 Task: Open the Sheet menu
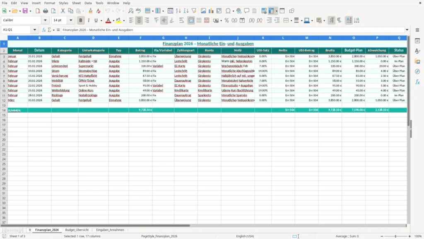pyautogui.click(x=76, y=3)
